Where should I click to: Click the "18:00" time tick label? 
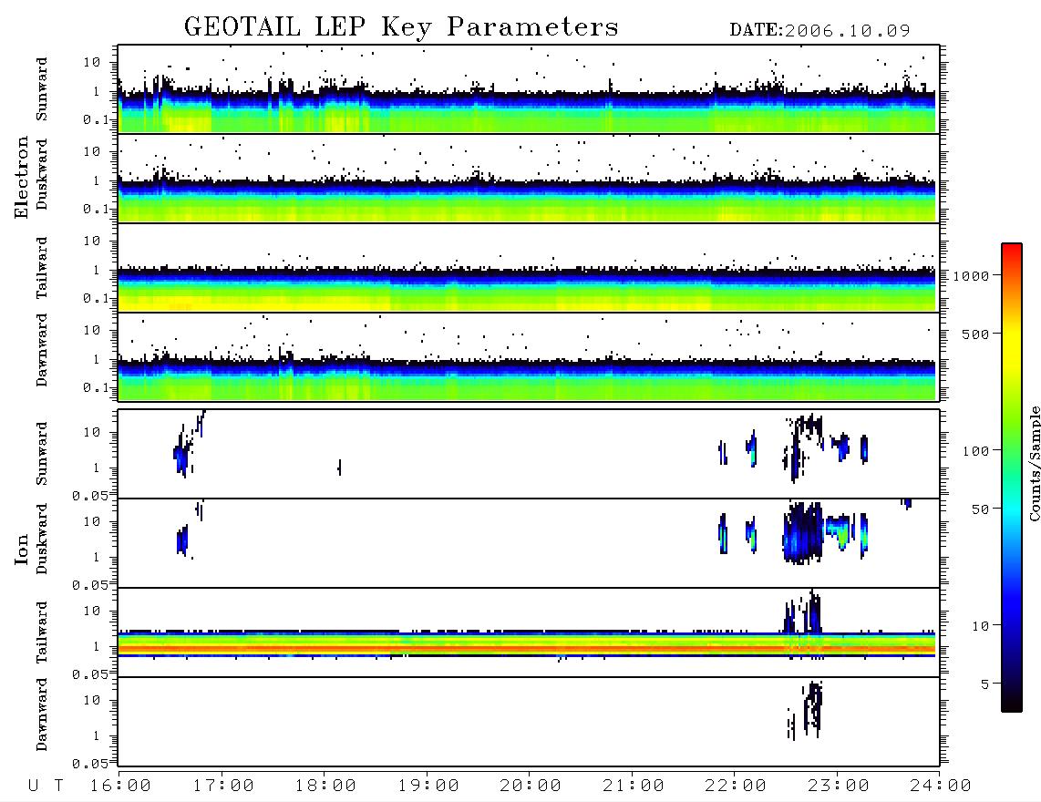tap(325, 787)
